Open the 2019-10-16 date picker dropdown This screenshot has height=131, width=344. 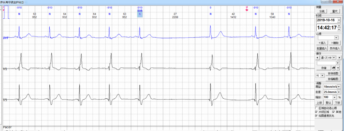coord(339,20)
